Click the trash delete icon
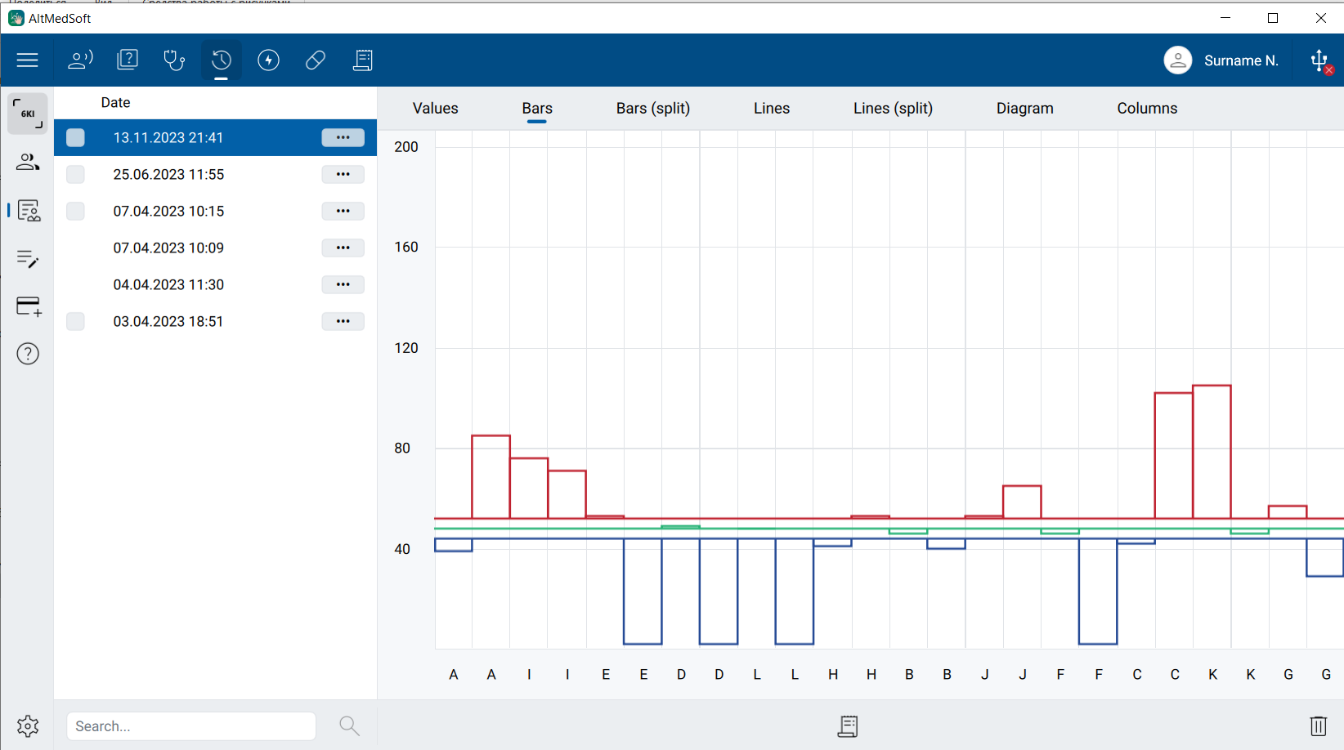 [1318, 725]
